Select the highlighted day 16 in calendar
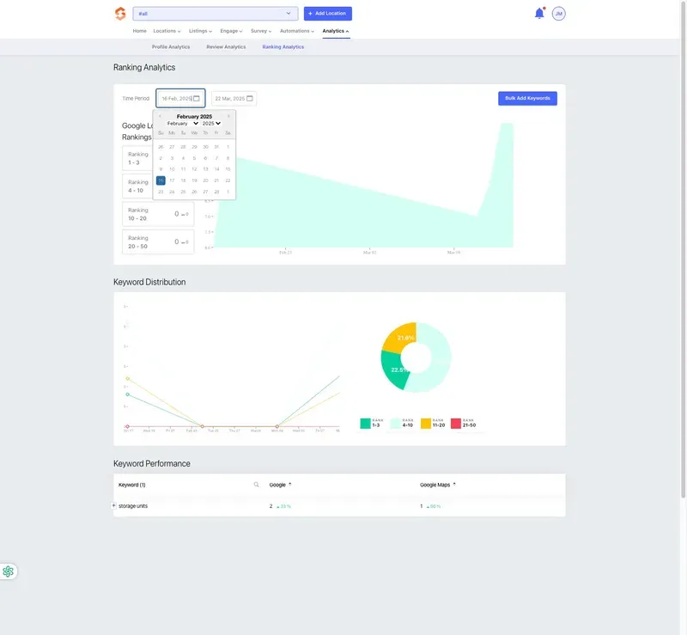 tap(161, 180)
